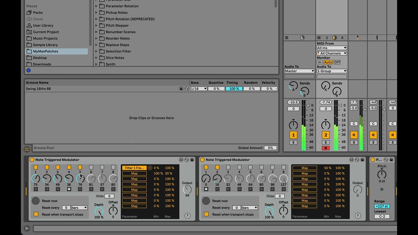Toggle the Groove Pool wave selector
Screen dimensions: 418x235
click(x=27, y=149)
